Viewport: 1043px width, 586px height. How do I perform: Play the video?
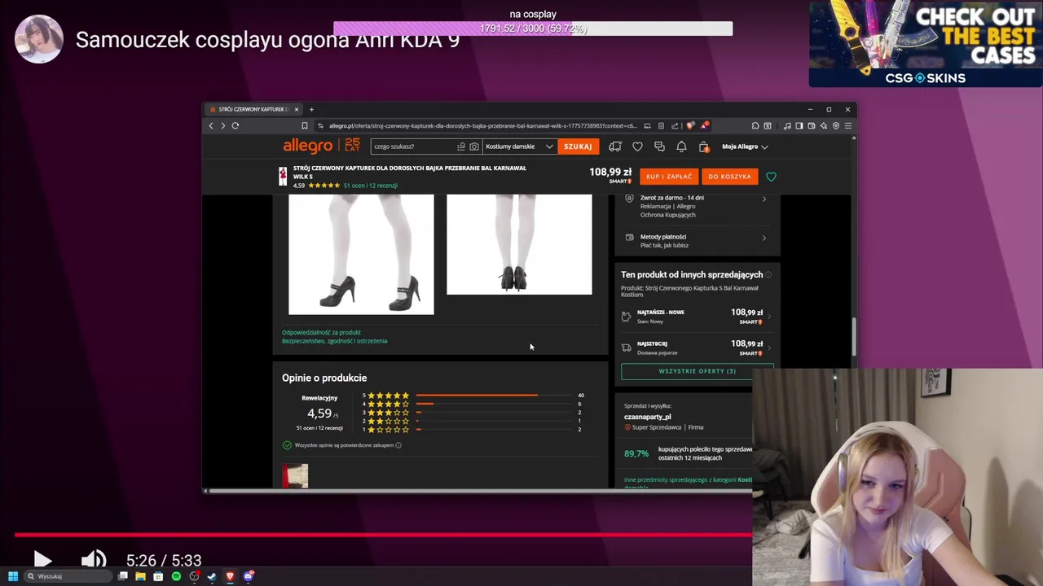pyautogui.click(x=42, y=560)
